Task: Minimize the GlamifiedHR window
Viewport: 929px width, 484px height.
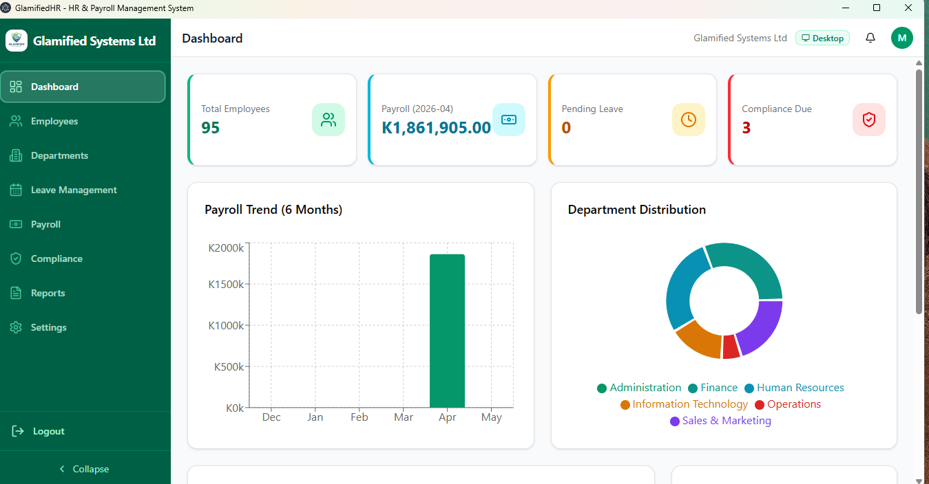Action: [845, 8]
